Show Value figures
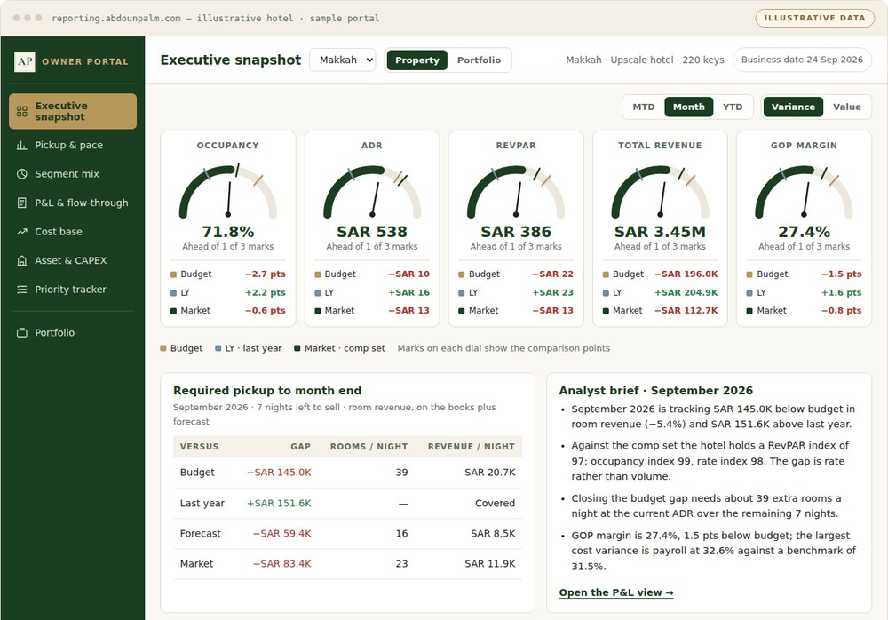The height and width of the screenshot is (620, 888). tap(846, 107)
